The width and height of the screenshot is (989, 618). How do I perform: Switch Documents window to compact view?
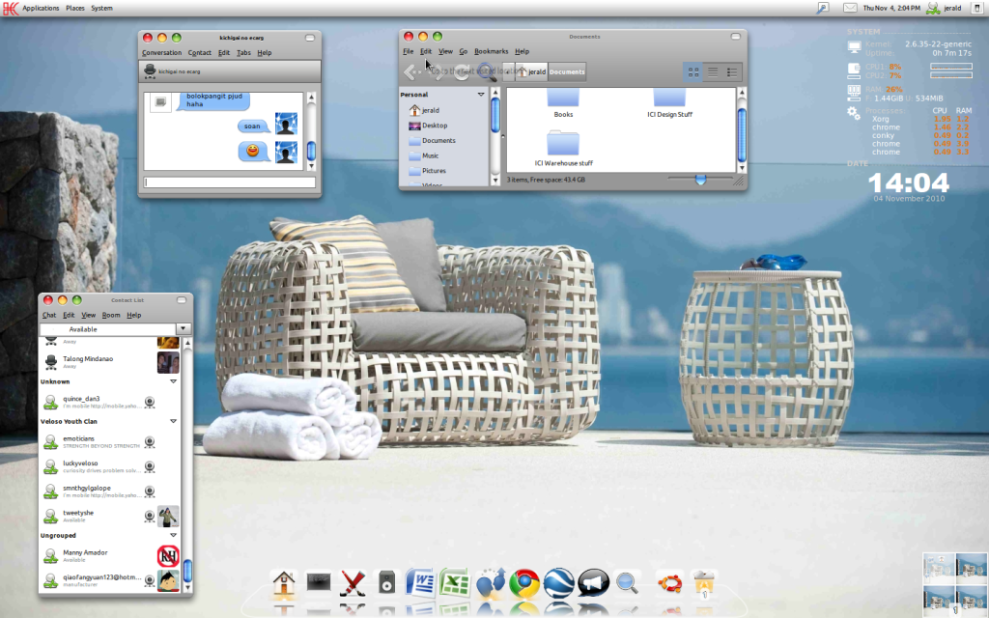click(x=732, y=71)
